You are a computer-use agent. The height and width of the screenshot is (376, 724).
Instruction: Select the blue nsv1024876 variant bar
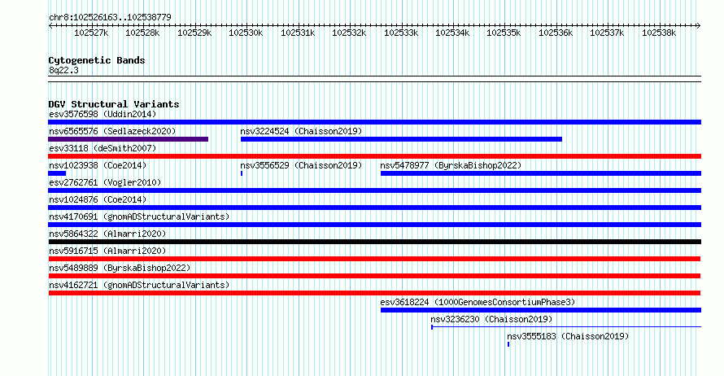374,208
